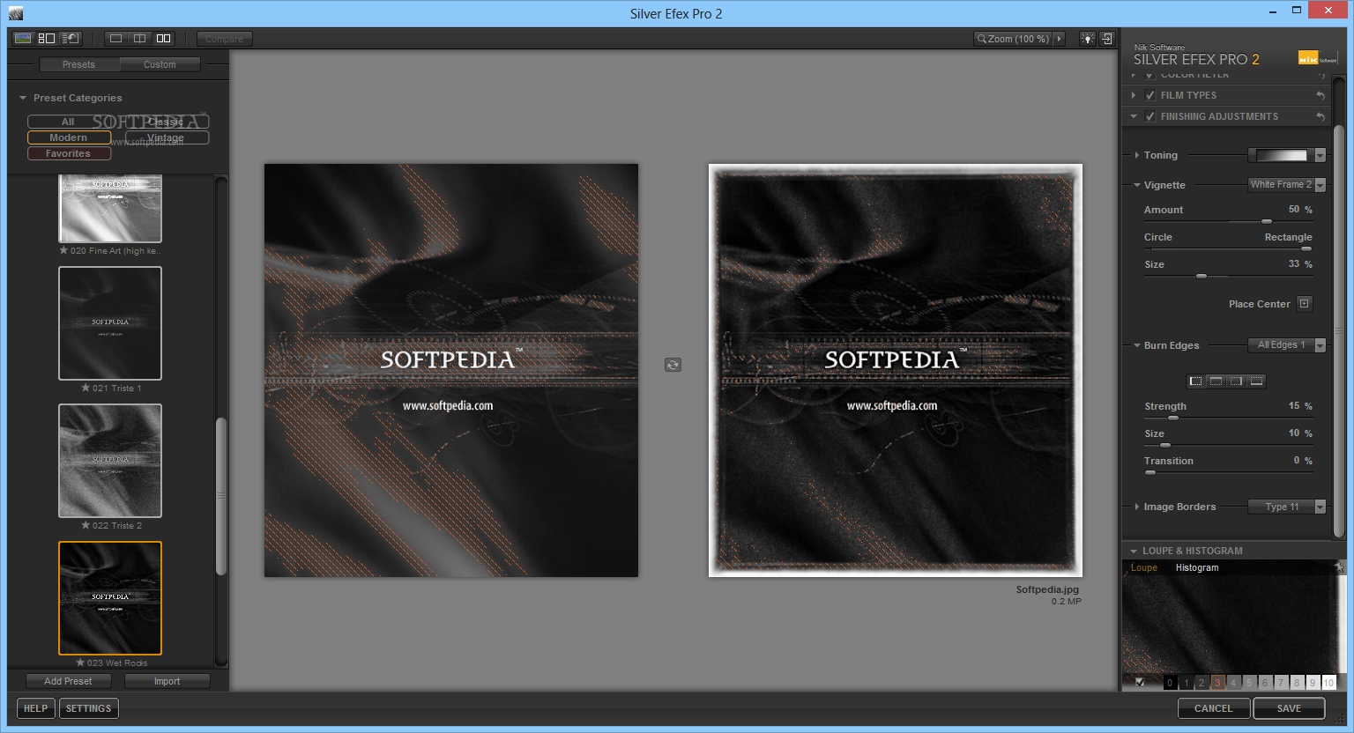Switch to single image view
This screenshot has width=1354, height=733.
[x=115, y=38]
